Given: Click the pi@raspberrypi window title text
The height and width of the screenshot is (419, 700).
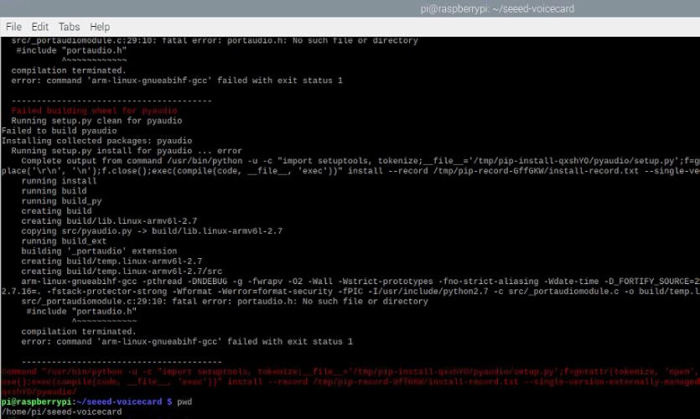Looking at the screenshot, I should [497, 8].
